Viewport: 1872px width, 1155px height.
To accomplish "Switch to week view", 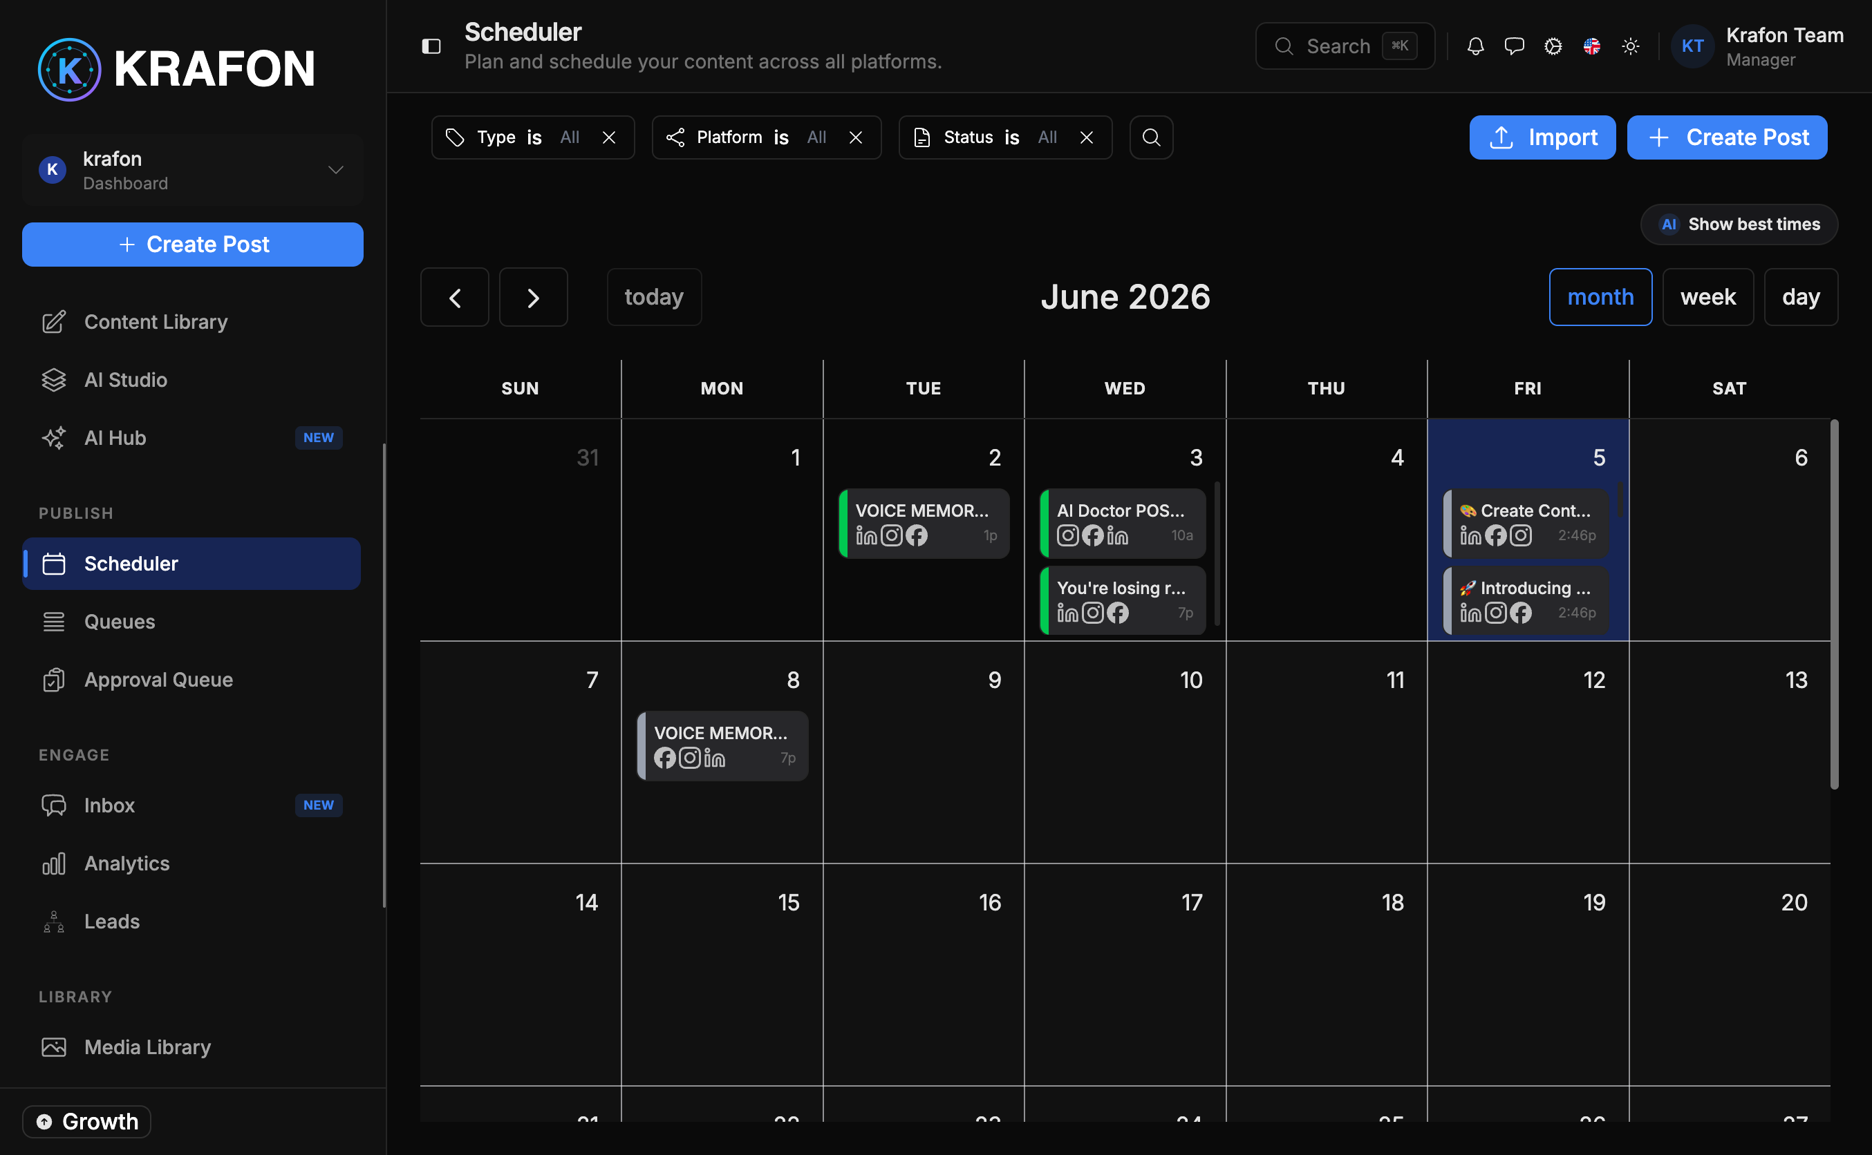I will click(x=1707, y=297).
